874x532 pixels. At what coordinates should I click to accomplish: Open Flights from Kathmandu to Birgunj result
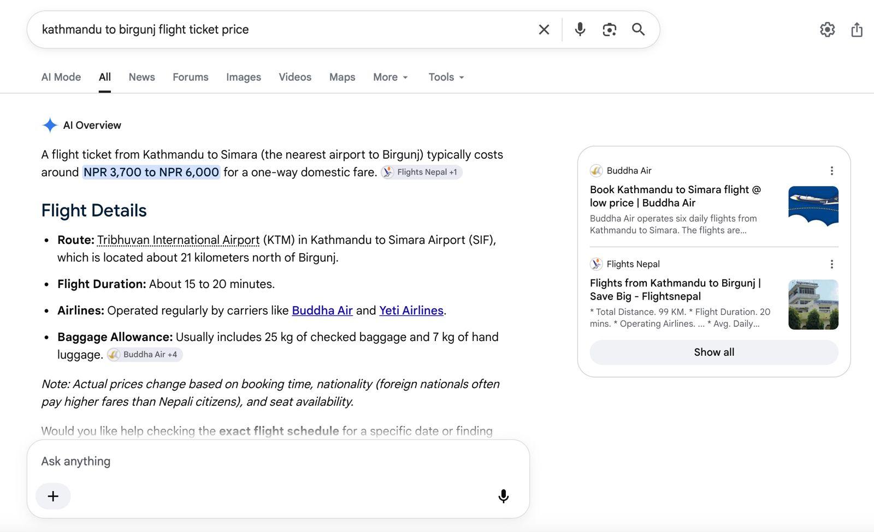675,290
